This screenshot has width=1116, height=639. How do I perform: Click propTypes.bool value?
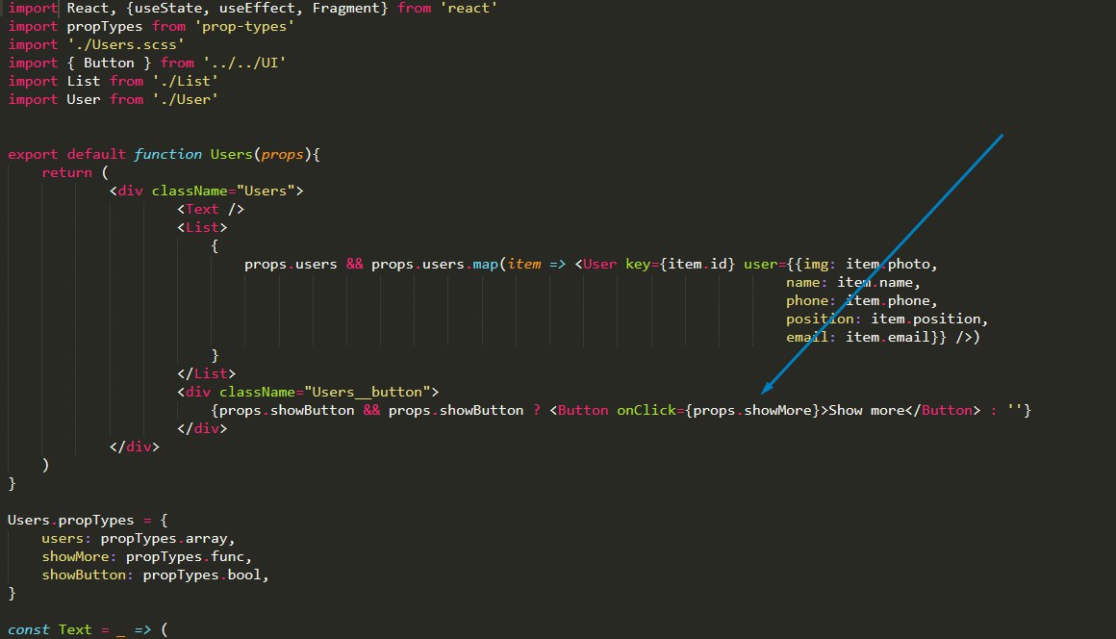[201, 575]
